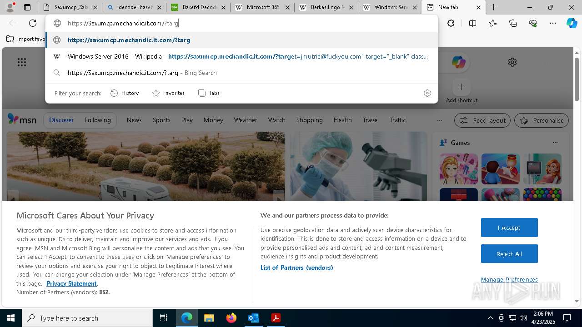Accept cookies with I Accept
The height and width of the screenshot is (327, 582).
click(509, 228)
